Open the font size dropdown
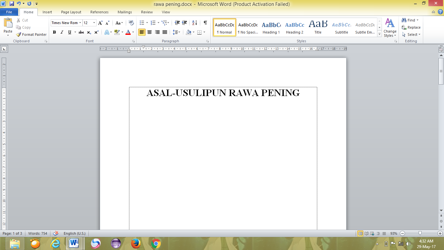The width and height of the screenshot is (444, 250). click(93, 23)
